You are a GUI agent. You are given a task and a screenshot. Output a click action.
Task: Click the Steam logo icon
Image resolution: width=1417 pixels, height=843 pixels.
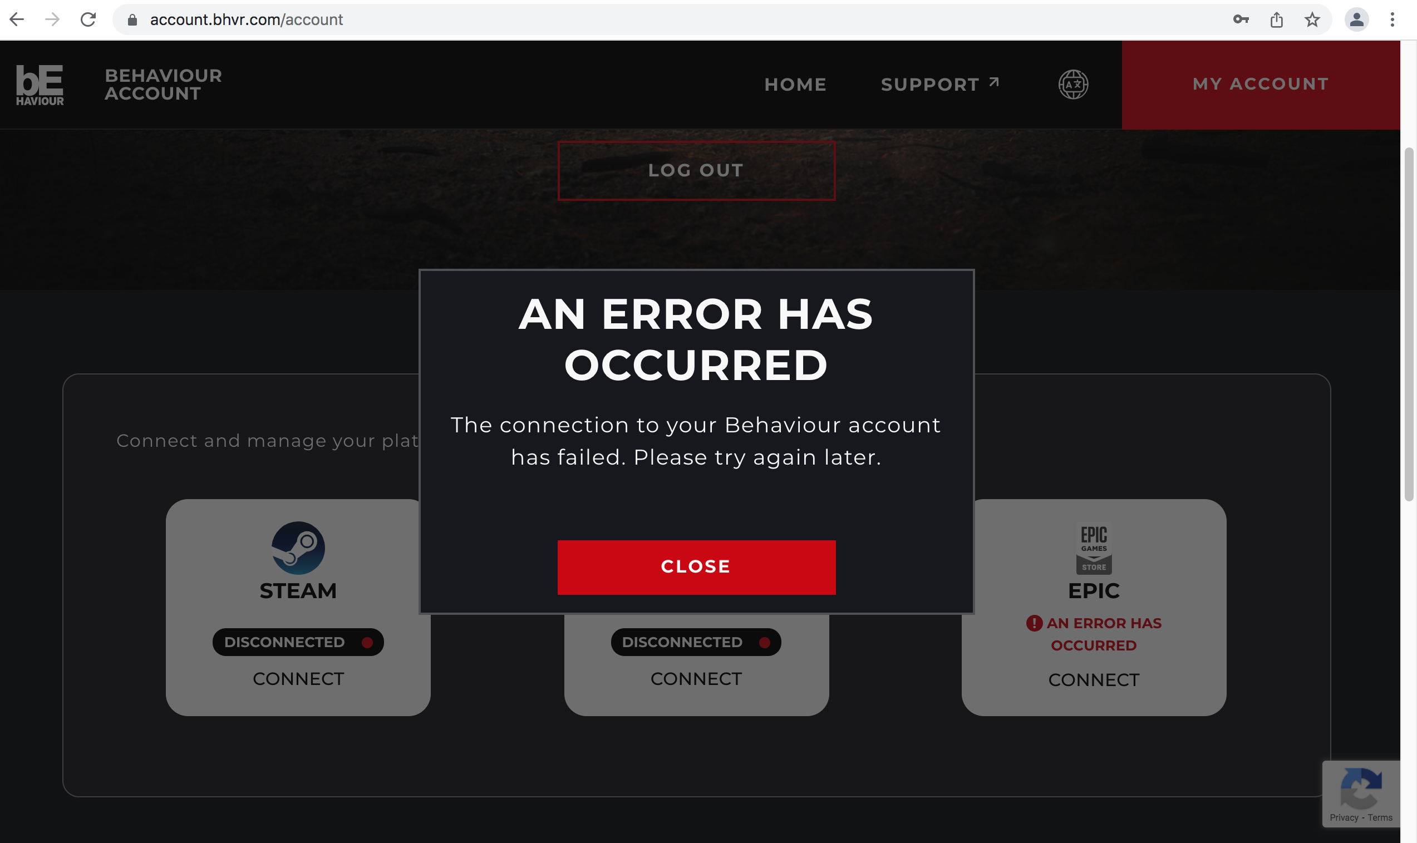click(298, 548)
